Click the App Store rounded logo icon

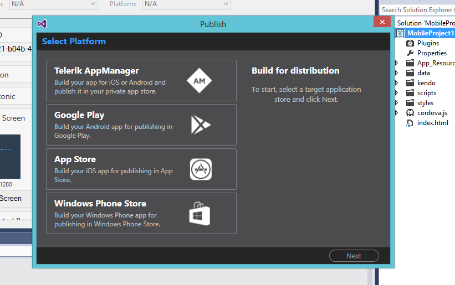[201, 169]
